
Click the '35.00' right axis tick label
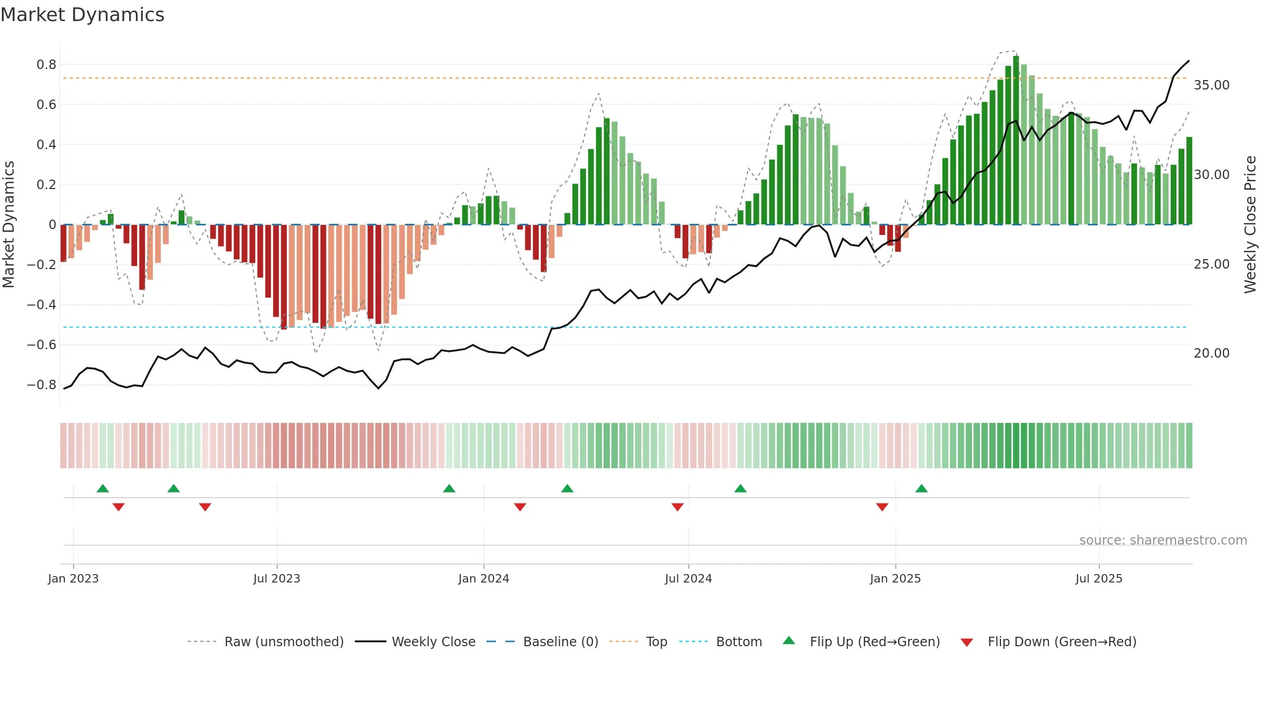coord(1212,85)
